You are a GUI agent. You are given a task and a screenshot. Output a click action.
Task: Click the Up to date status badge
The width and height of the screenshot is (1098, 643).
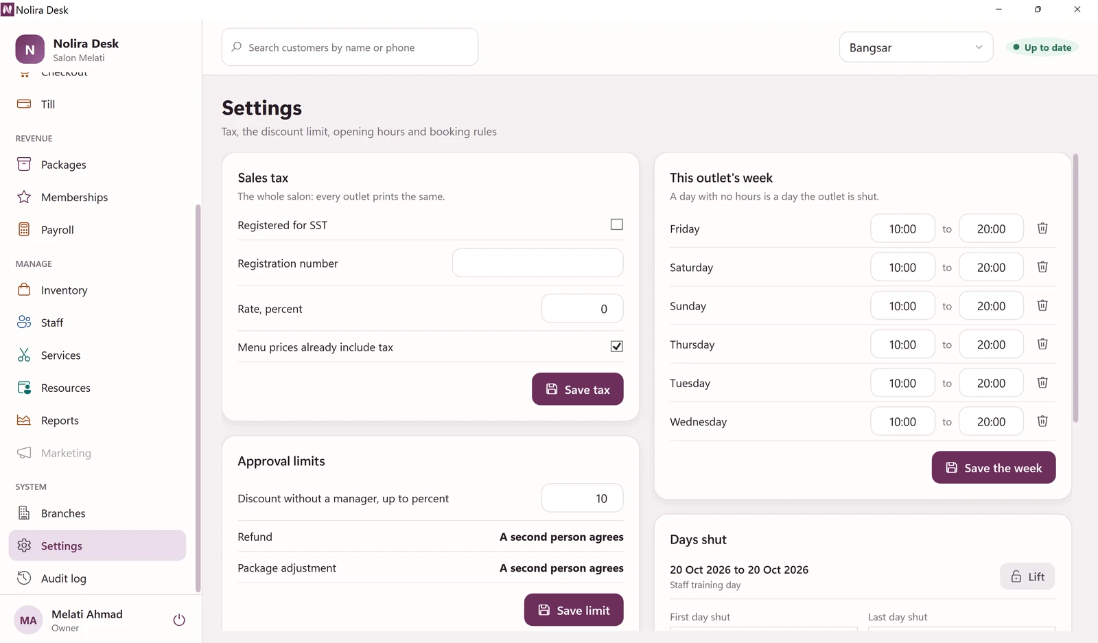pos(1042,47)
